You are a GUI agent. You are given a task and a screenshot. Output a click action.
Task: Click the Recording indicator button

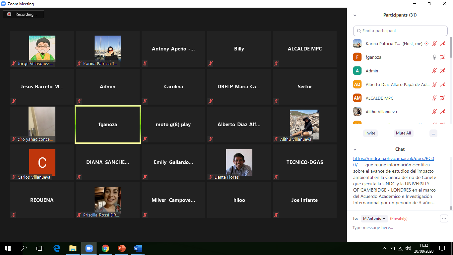point(23,14)
